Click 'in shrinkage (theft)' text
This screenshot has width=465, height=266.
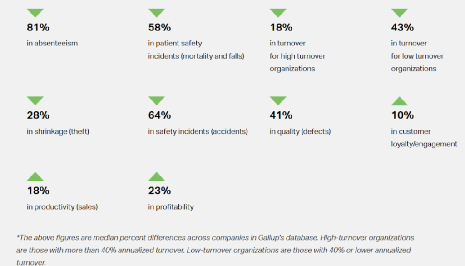click(x=58, y=132)
